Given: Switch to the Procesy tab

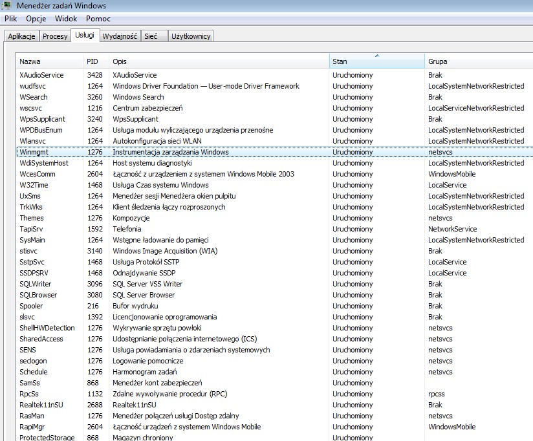Looking at the screenshot, I should (x=55, y=36).
